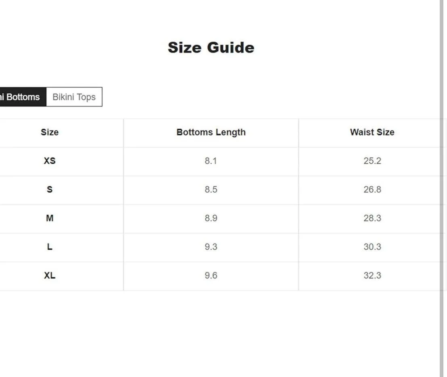The image size is (447, 377).
Task: Click the 25.2 waist size cell
Action: click(372, 161)
